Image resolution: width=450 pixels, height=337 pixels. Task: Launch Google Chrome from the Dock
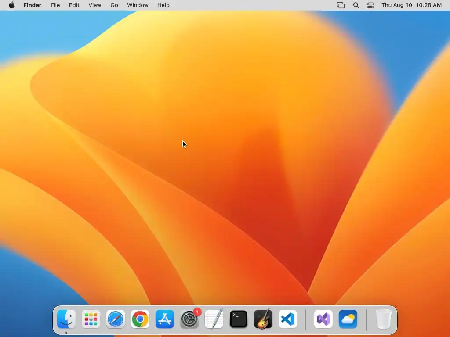point(140,319)
